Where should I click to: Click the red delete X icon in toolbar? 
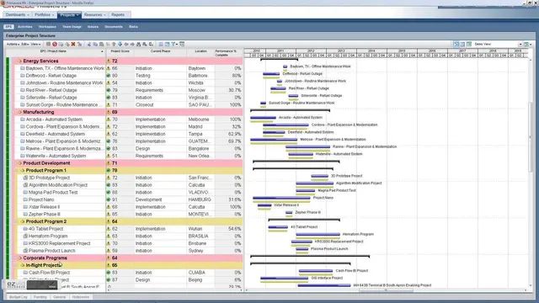[x=73, y=44]
